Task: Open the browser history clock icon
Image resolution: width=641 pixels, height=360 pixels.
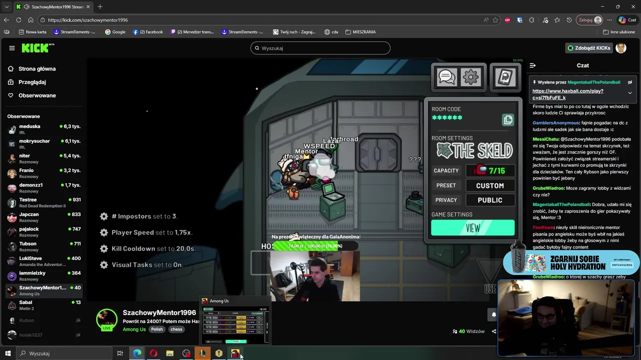Action: (x=569, y=20)
